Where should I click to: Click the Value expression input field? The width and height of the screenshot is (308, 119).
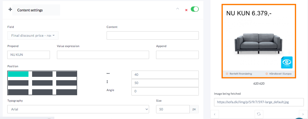tap(103, 55)
